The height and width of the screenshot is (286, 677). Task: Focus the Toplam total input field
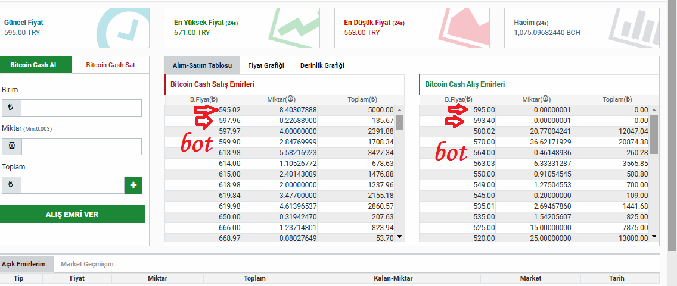pyautogui.click(x=73, y=185)
